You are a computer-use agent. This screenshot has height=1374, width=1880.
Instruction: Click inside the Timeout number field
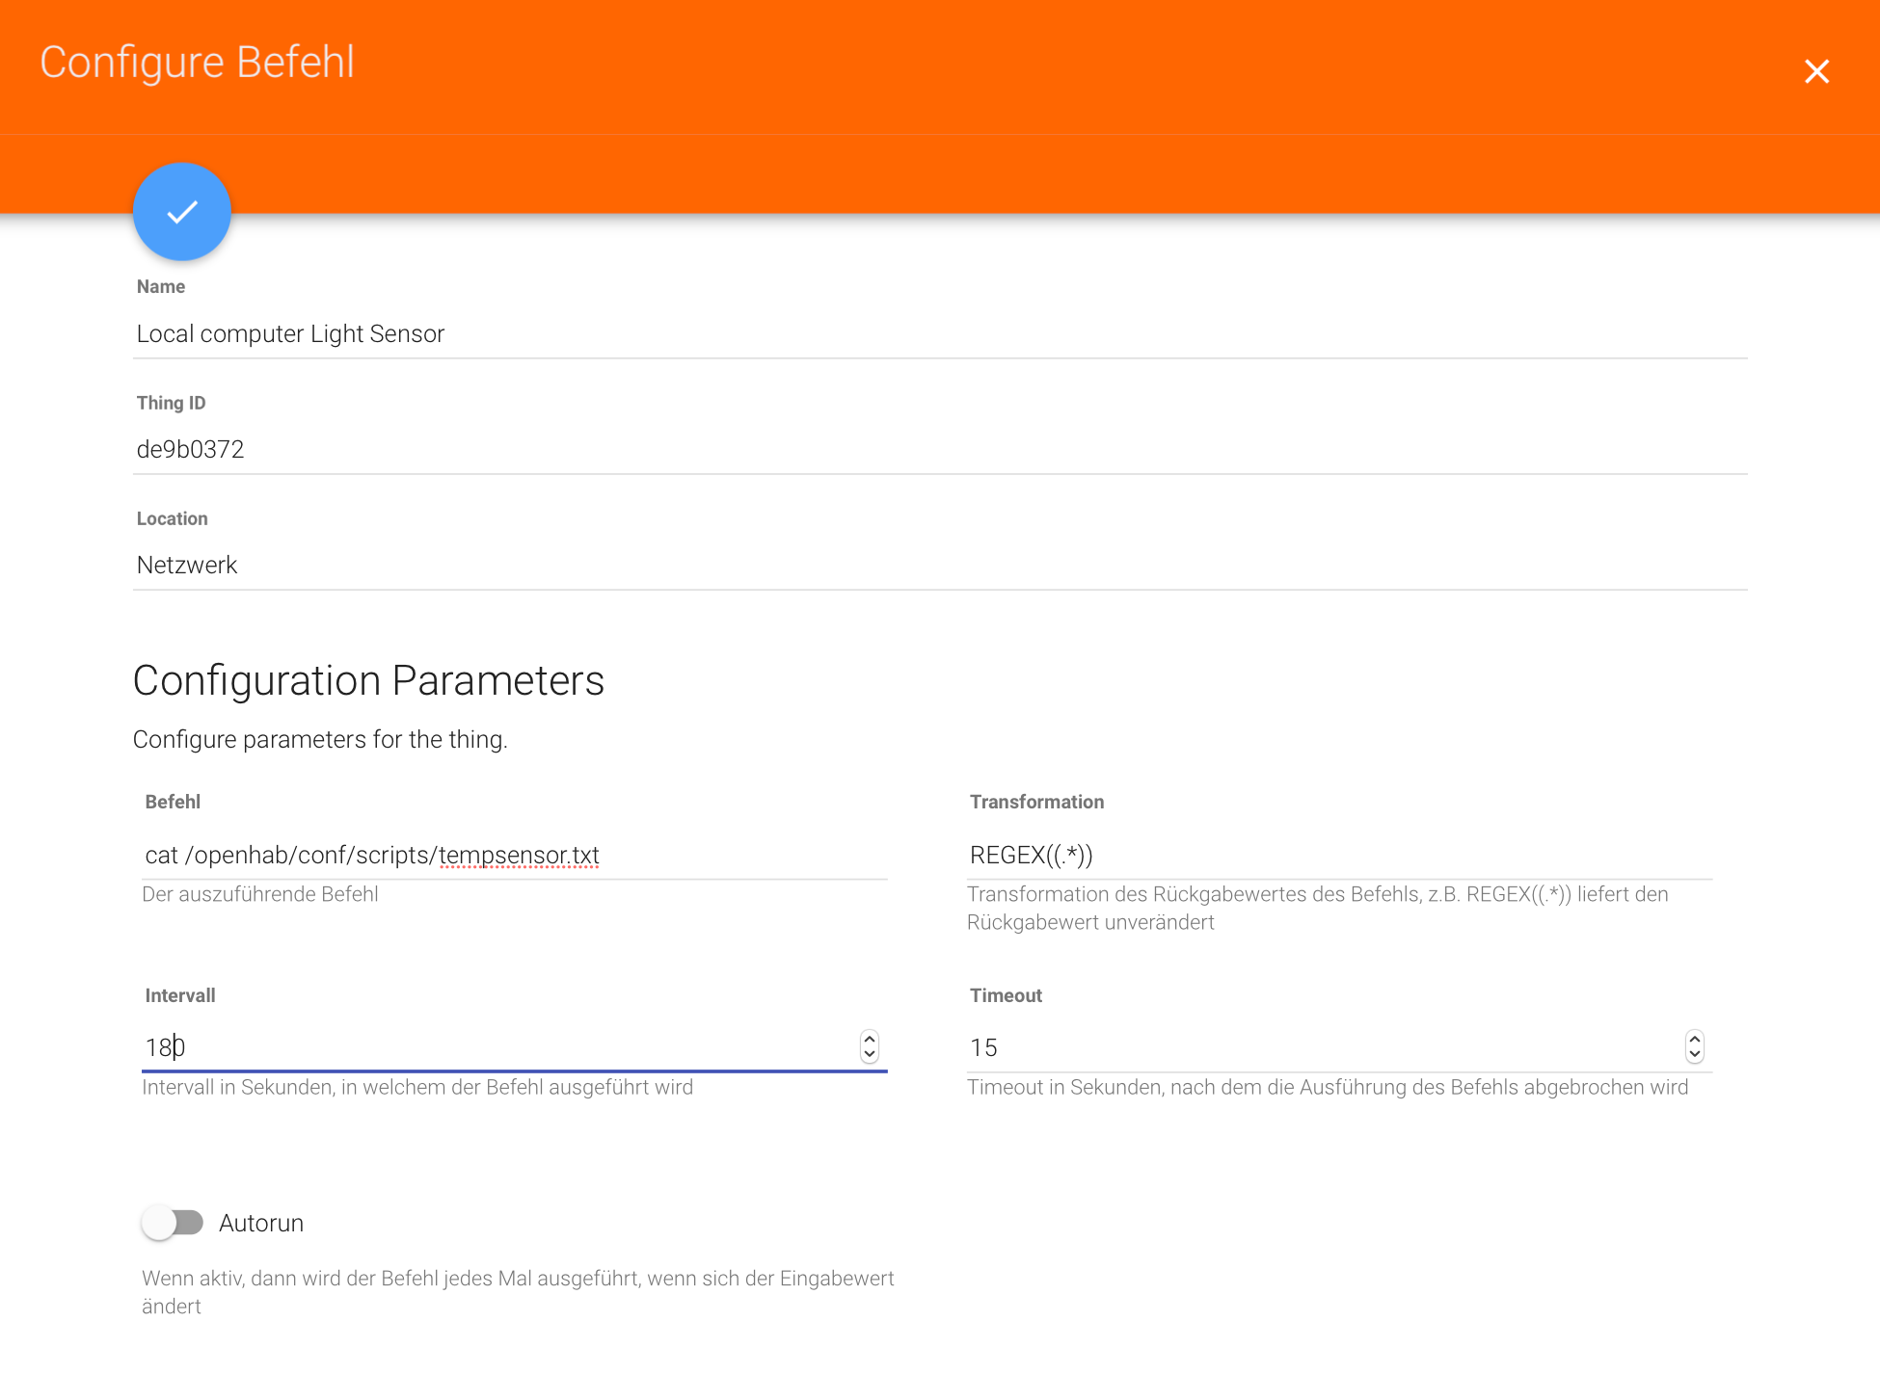[x=1302, y=1047]
